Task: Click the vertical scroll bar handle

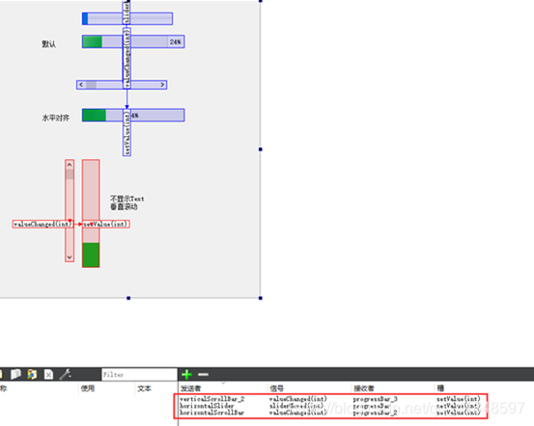Action: tap(70, 174)
